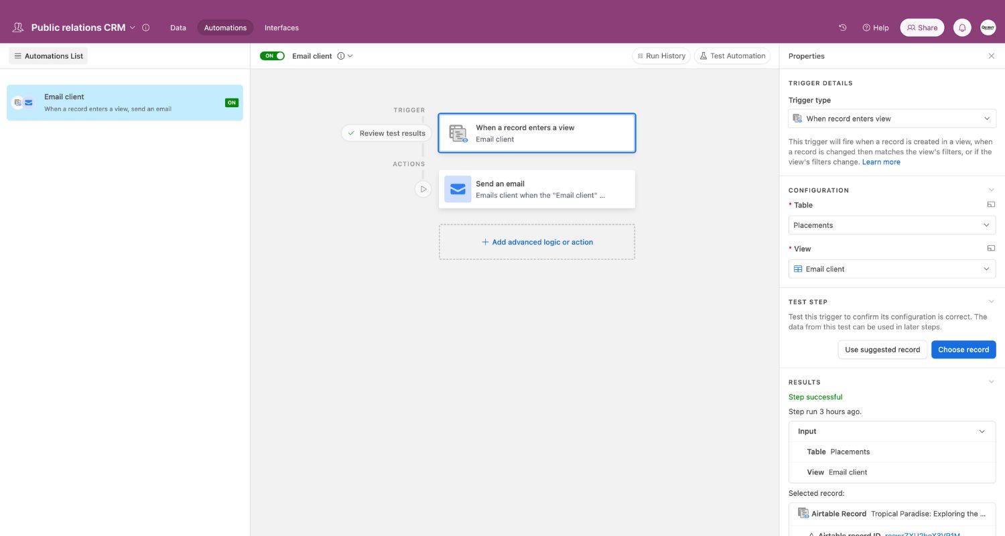Open the Automations List panel
Image resolution: width=1005 pixels, height=536 pixels.
point(48,56)
